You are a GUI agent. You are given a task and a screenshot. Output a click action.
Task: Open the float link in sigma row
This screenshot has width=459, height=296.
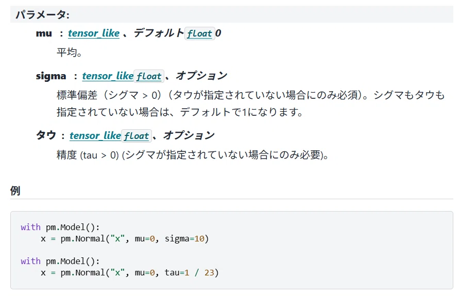[x=149, y=76]
